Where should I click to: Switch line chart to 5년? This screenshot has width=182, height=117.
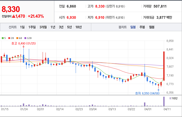click(69, 27)
